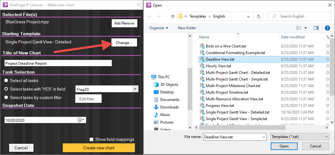Click the English breadcrumb segment

pyautogui.click(x=219, y=16)
